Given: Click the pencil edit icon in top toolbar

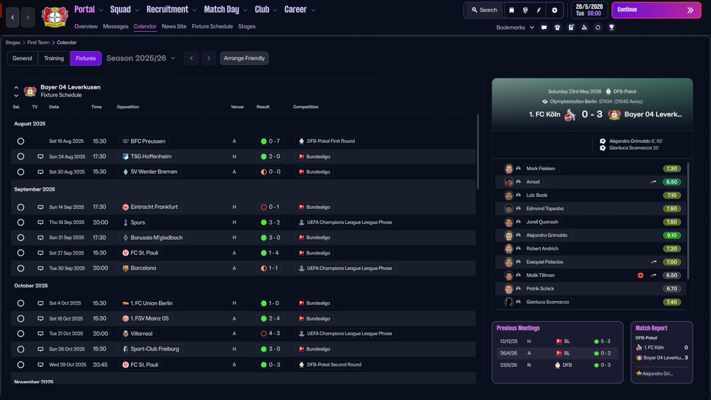Looking at the screenshot, I should [539, 10].
